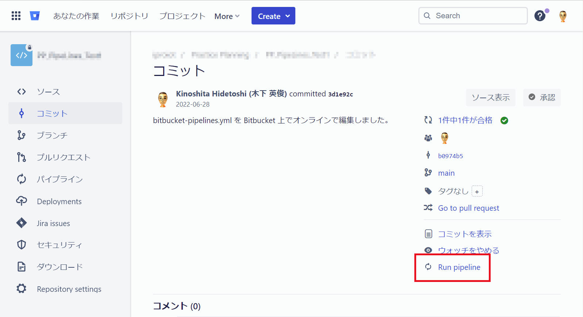Click the repository code avatar icon

22,55
